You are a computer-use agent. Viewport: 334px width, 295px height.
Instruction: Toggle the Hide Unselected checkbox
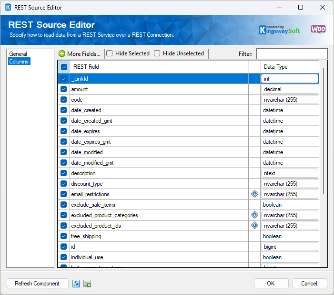click(x=157, y=53)
